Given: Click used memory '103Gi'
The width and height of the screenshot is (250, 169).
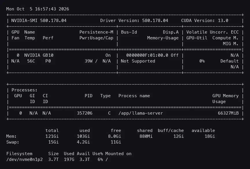Looking at the screenshot, I should point(84,136).
